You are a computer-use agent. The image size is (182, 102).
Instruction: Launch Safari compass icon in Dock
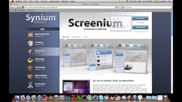[x=28, y=97]
